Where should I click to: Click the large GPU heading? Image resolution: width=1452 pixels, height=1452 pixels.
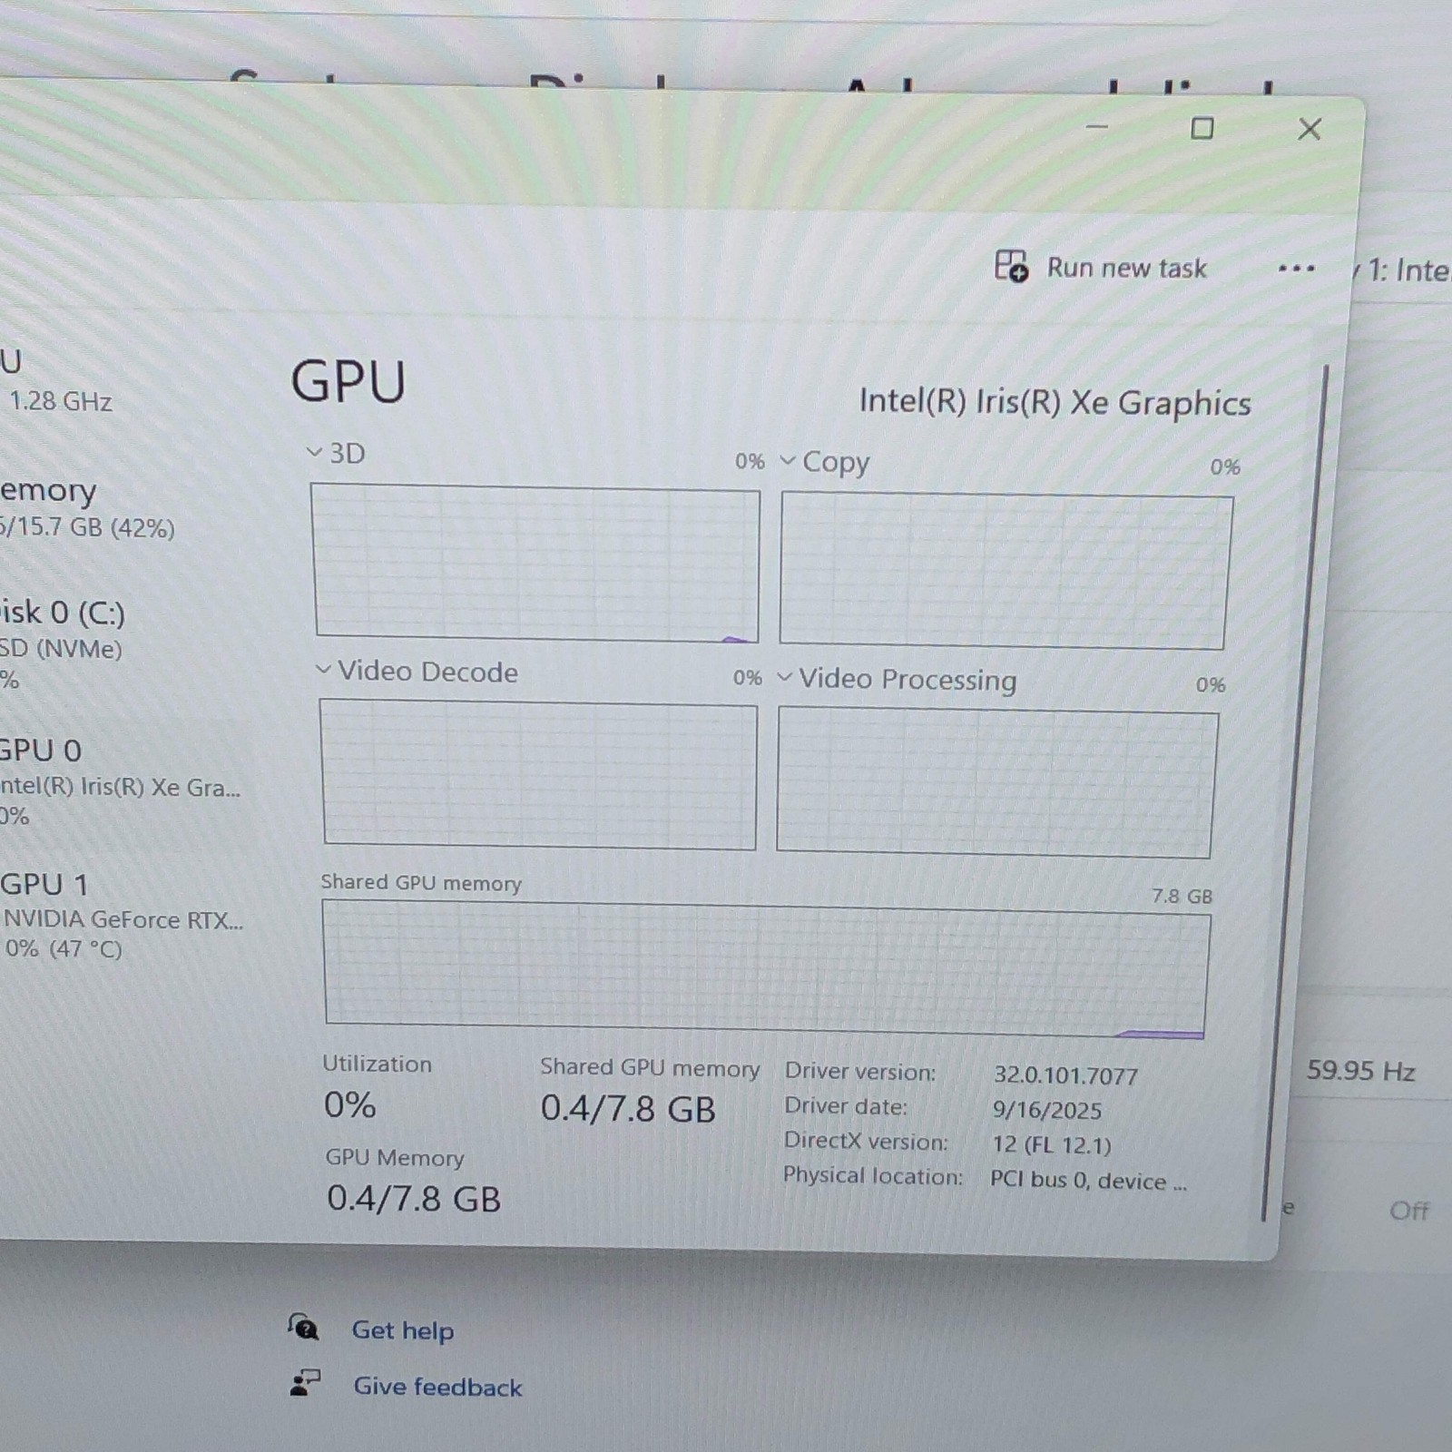[x=348, y=381]
